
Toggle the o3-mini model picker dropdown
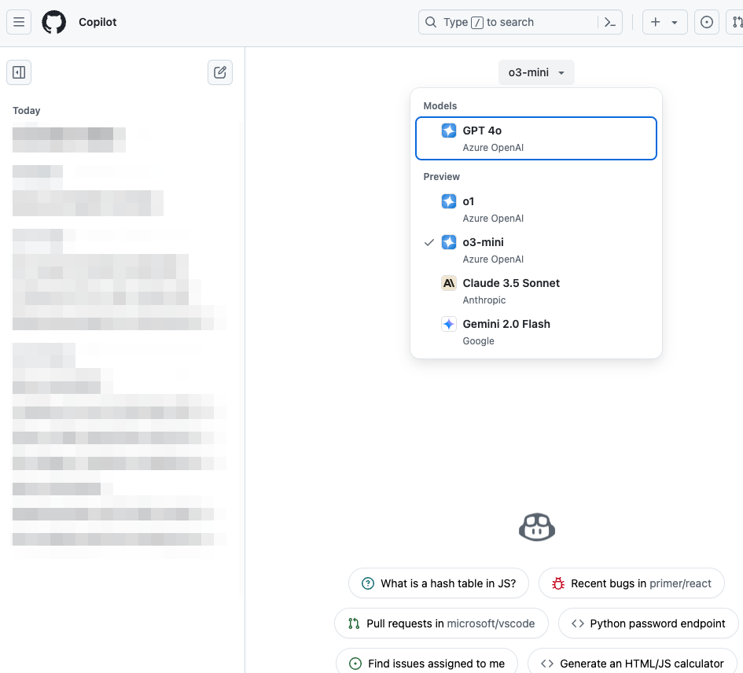[536, 72]
